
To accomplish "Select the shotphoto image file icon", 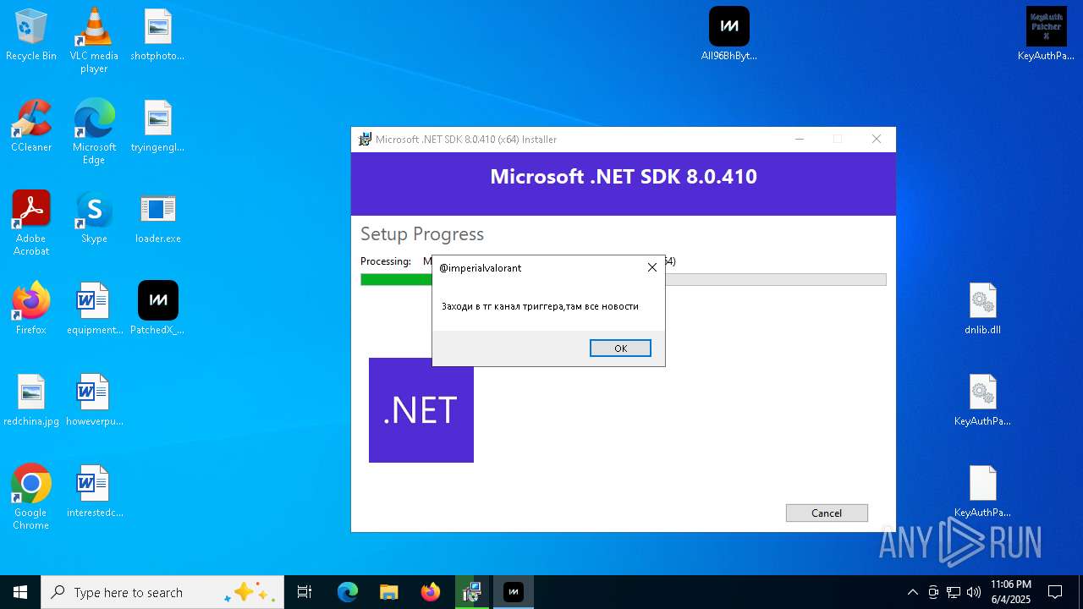I will 157,36.
